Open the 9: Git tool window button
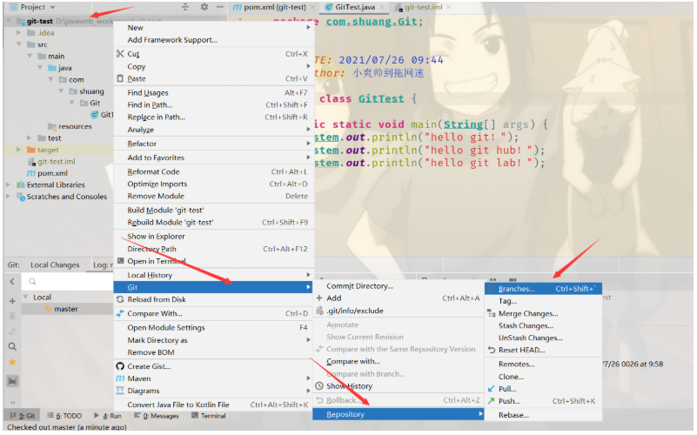Viewport: 697px width, 435px height. coord(23,416)
